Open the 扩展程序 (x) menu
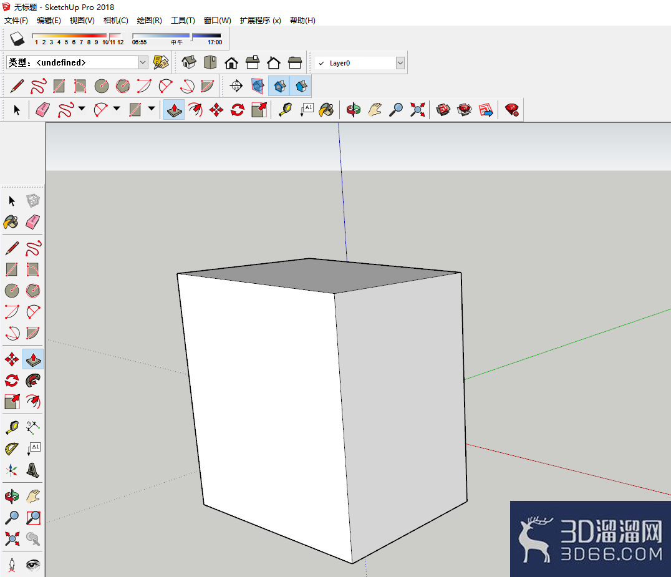Screen dimensions: 671x577 coord(260,20)
